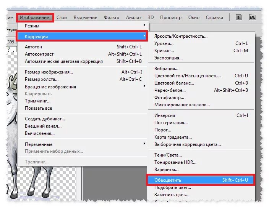The image size is (269, 208).
Task: Open Внешний канал dialog
Action: pos(83,126)
